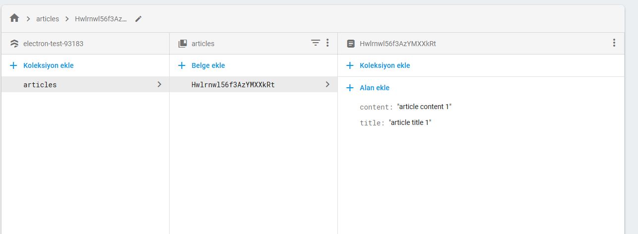Click the document icon beside Hwlrnwl56f3AzYMXXkRt header
This screenshot has width=638, height=234.
pos(351,44)
